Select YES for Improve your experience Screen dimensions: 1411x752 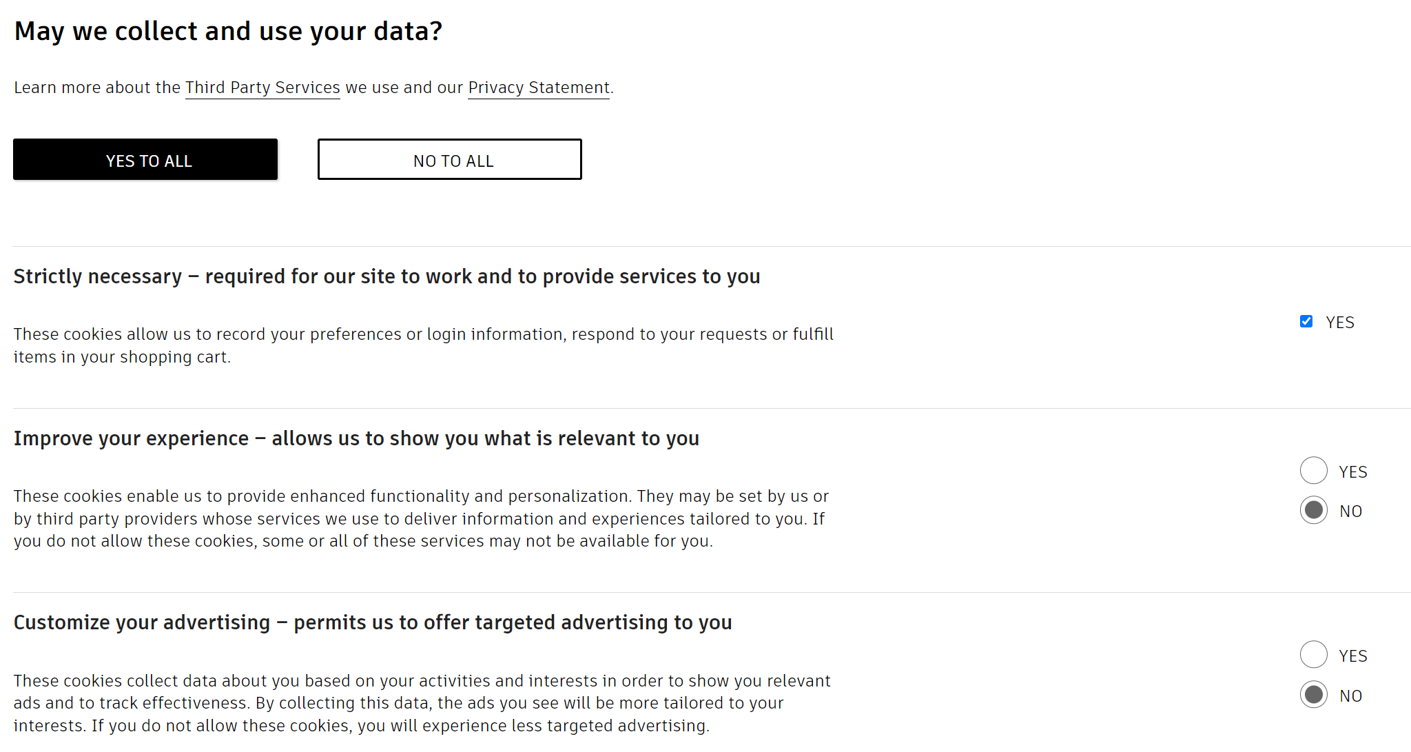coord(1311,471)
